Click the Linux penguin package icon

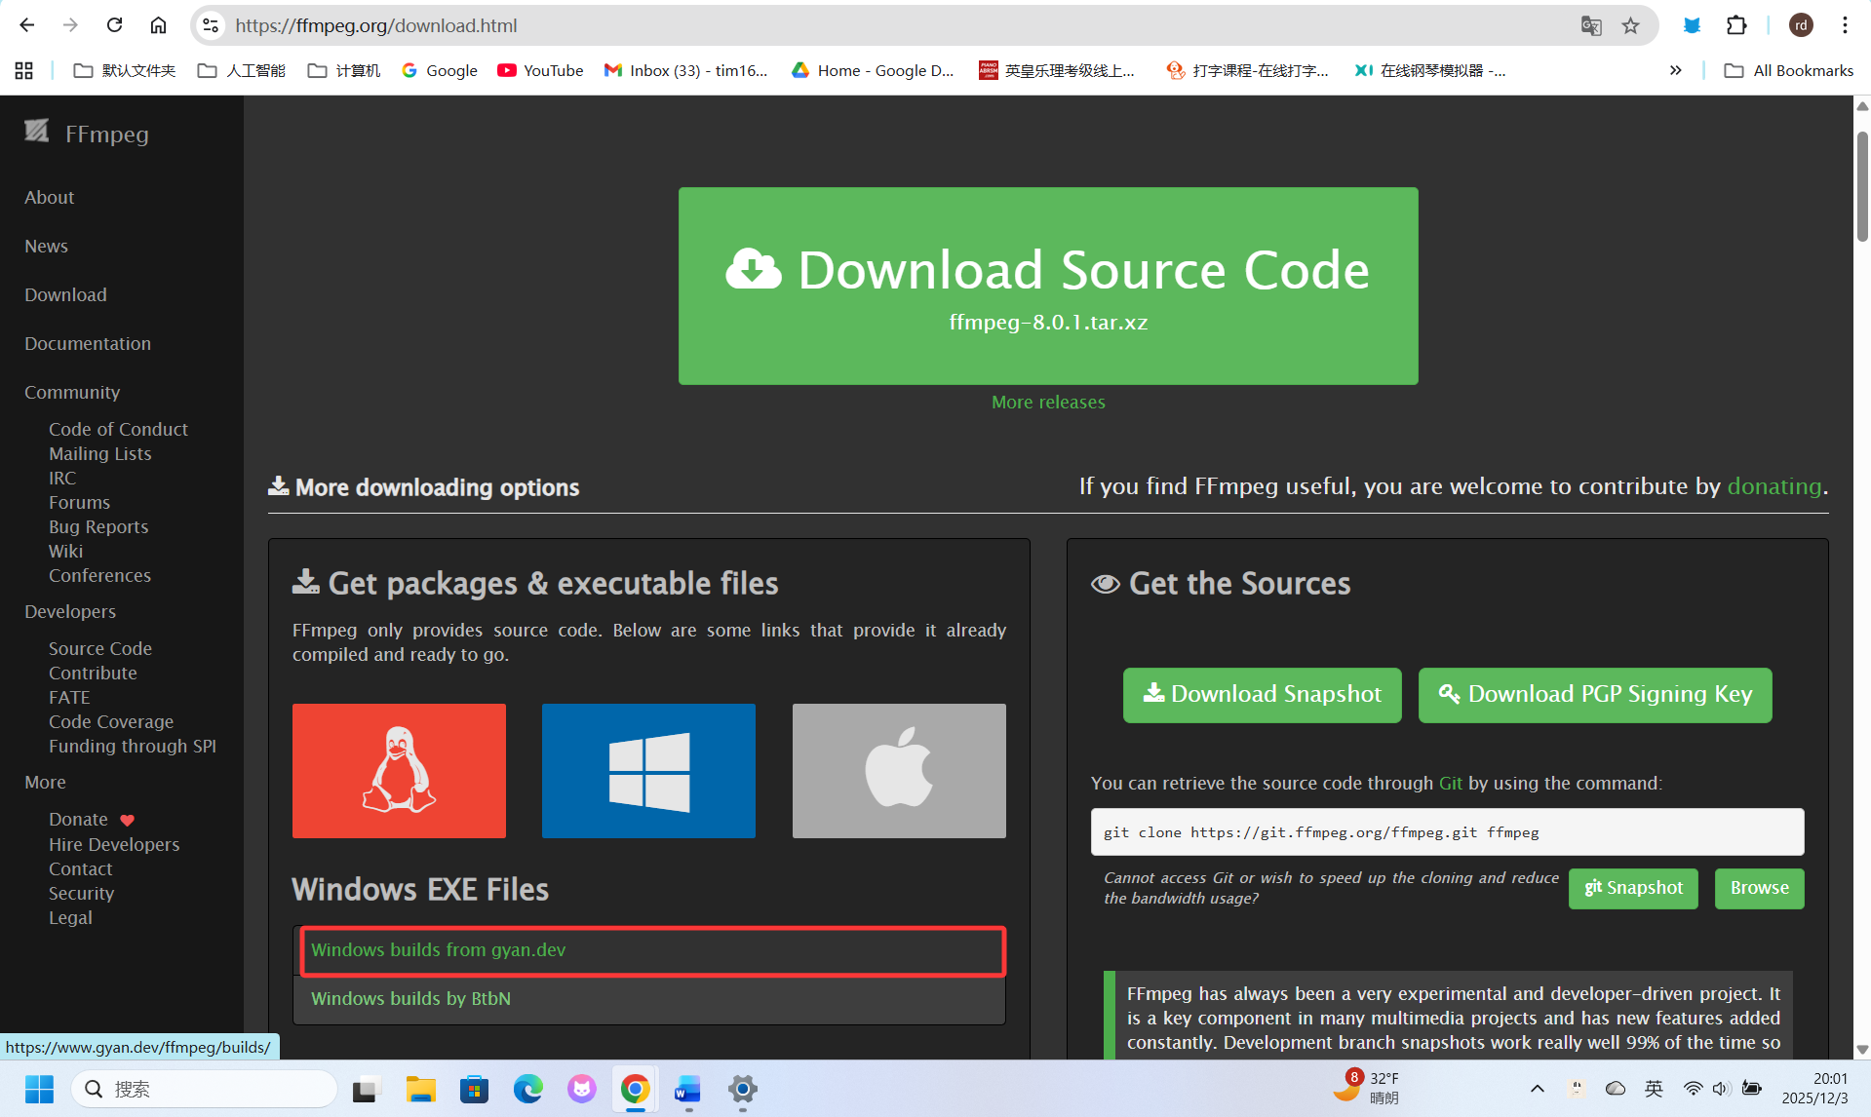coord(399,770)
